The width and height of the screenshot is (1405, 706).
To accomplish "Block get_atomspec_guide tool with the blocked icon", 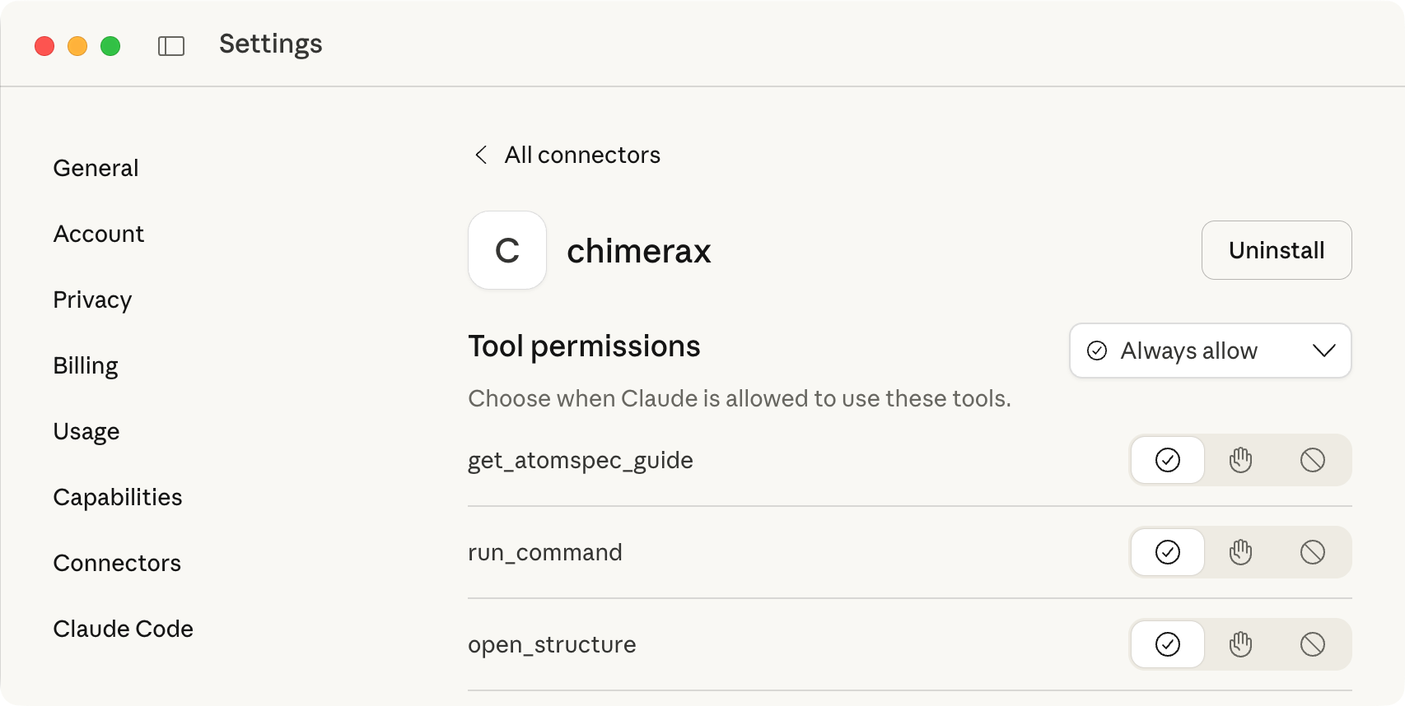I will tap(1313, 460).
